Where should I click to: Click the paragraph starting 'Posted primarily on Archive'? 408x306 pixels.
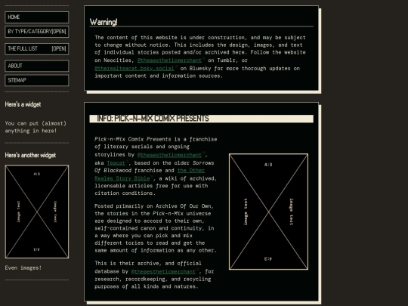pyautogui.click(x=156, y=228)
